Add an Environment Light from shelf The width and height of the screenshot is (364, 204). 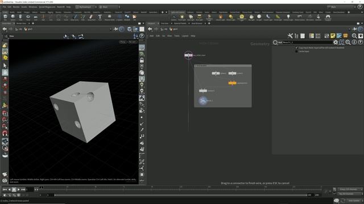tap(242, 17)
